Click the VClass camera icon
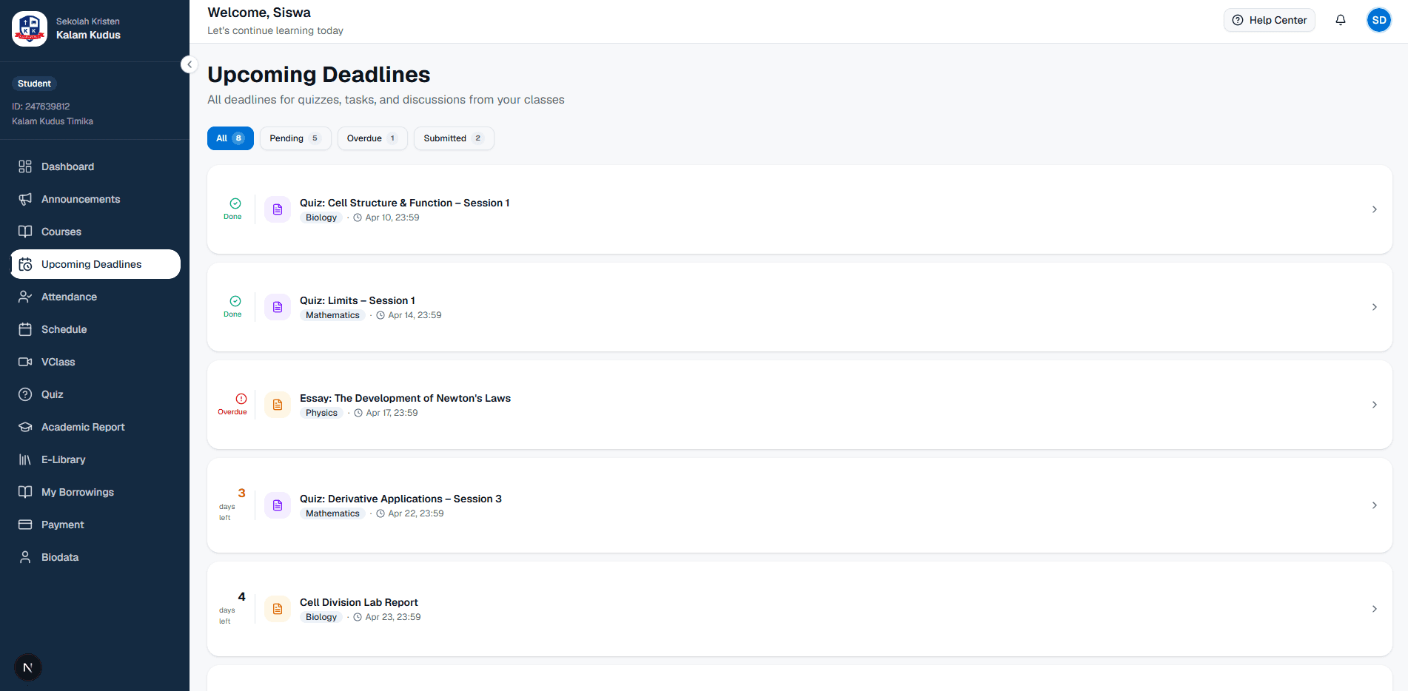 (x=25, y=362)
